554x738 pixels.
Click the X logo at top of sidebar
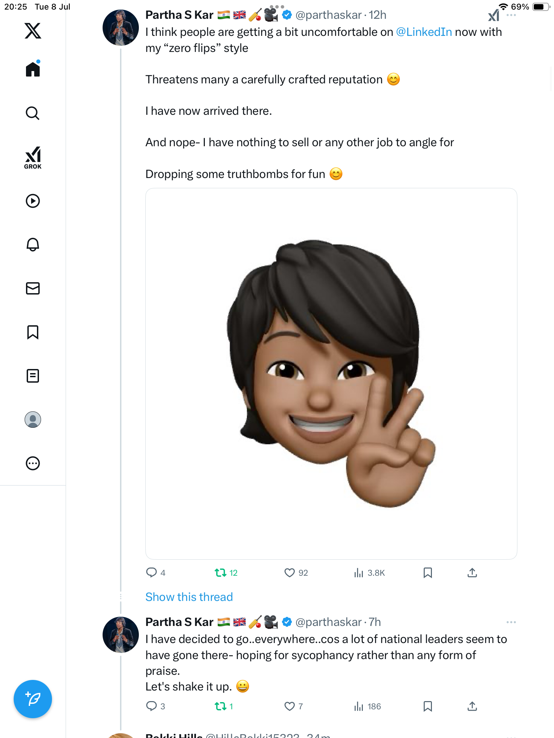point(33,31)
